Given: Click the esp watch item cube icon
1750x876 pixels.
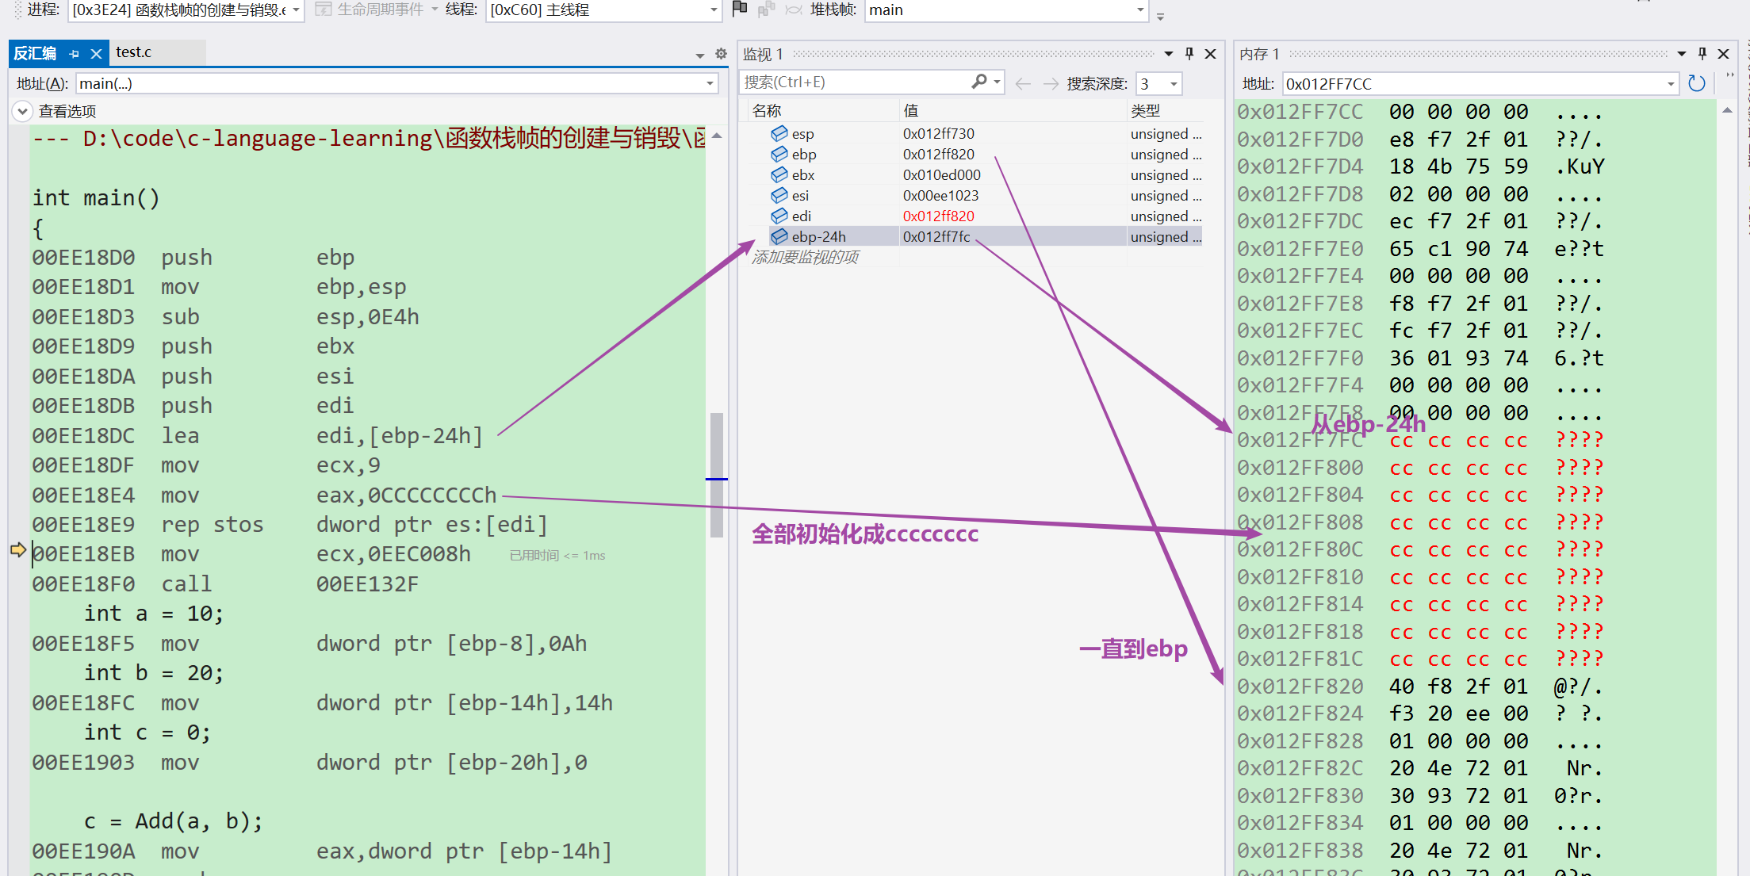Looking at the screenshot, I should point(779,133).
